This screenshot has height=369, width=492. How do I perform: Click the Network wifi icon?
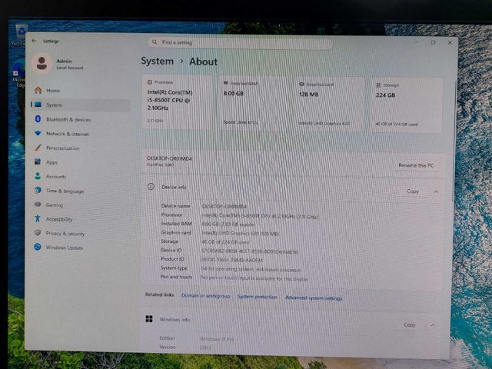pos(38,133)
